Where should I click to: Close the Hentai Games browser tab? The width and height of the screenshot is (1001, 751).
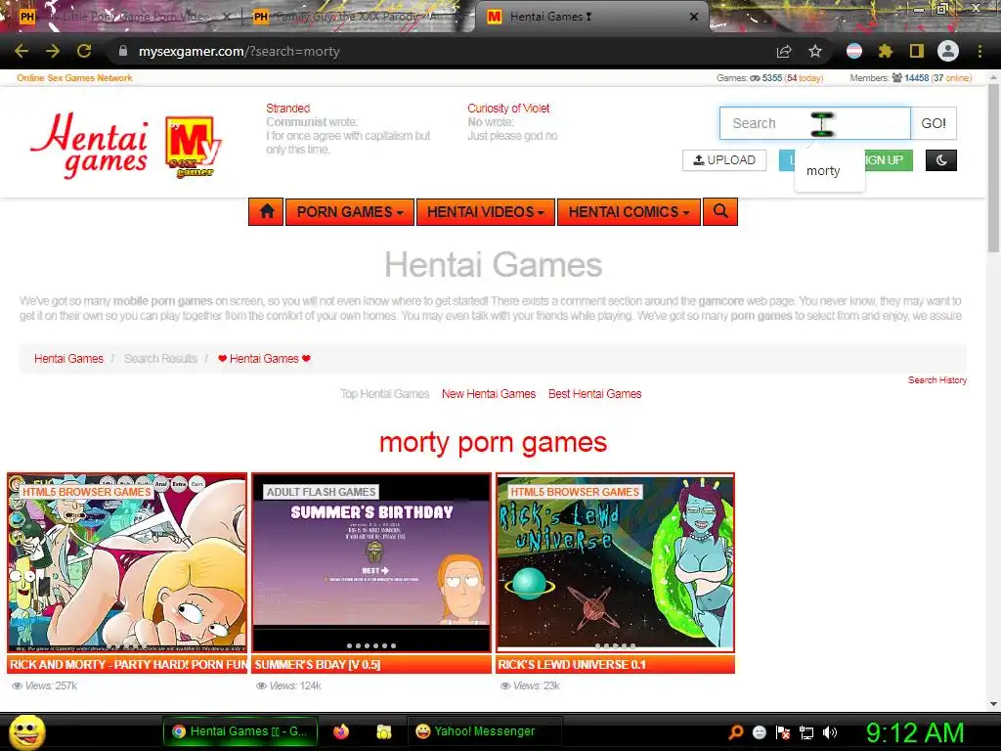694,17
